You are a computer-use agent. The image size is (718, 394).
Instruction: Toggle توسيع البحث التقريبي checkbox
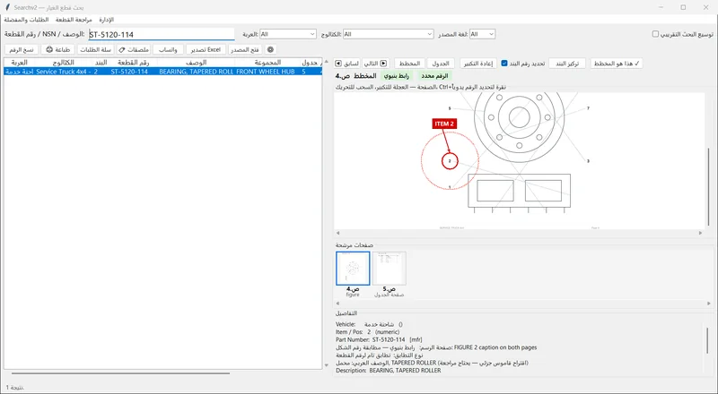[x=655, y=34]
